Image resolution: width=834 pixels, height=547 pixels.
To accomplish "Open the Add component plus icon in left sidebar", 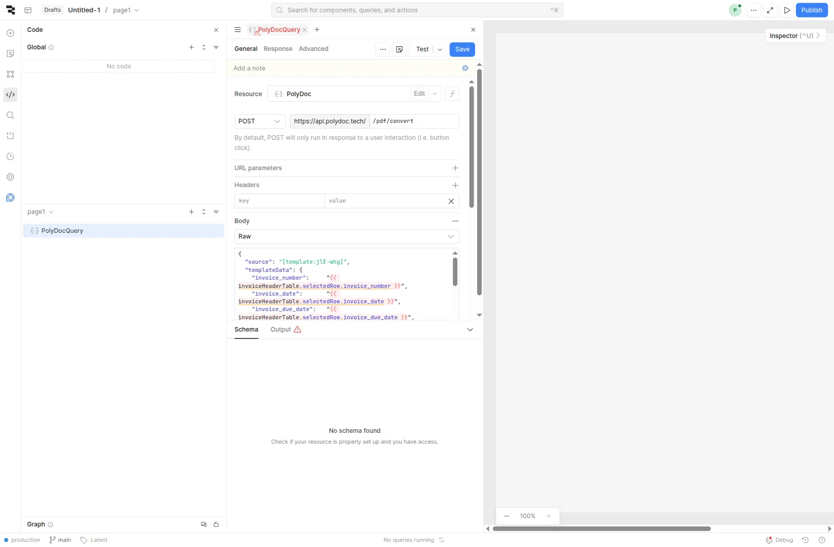I will click(10, 33).
